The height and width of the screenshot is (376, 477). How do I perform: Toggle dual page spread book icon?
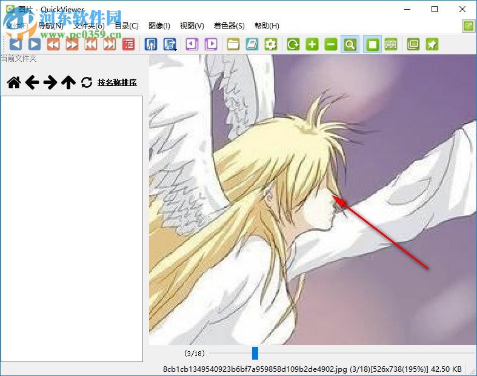pyautogui.click(x=391, y=44)
